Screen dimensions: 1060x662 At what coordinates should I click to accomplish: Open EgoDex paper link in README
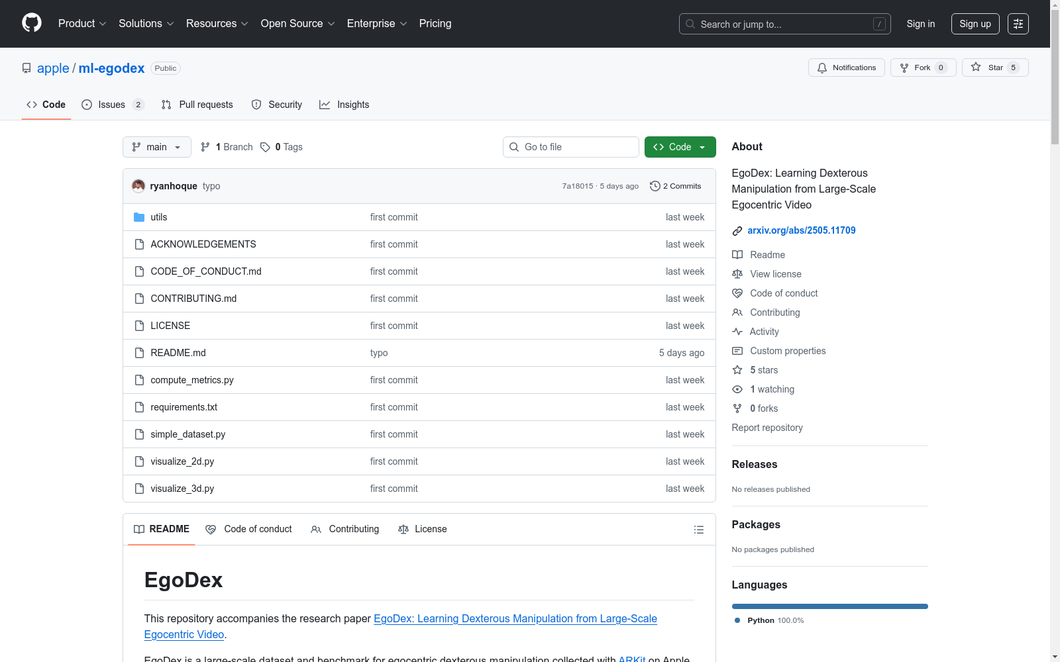coord(401,626)
